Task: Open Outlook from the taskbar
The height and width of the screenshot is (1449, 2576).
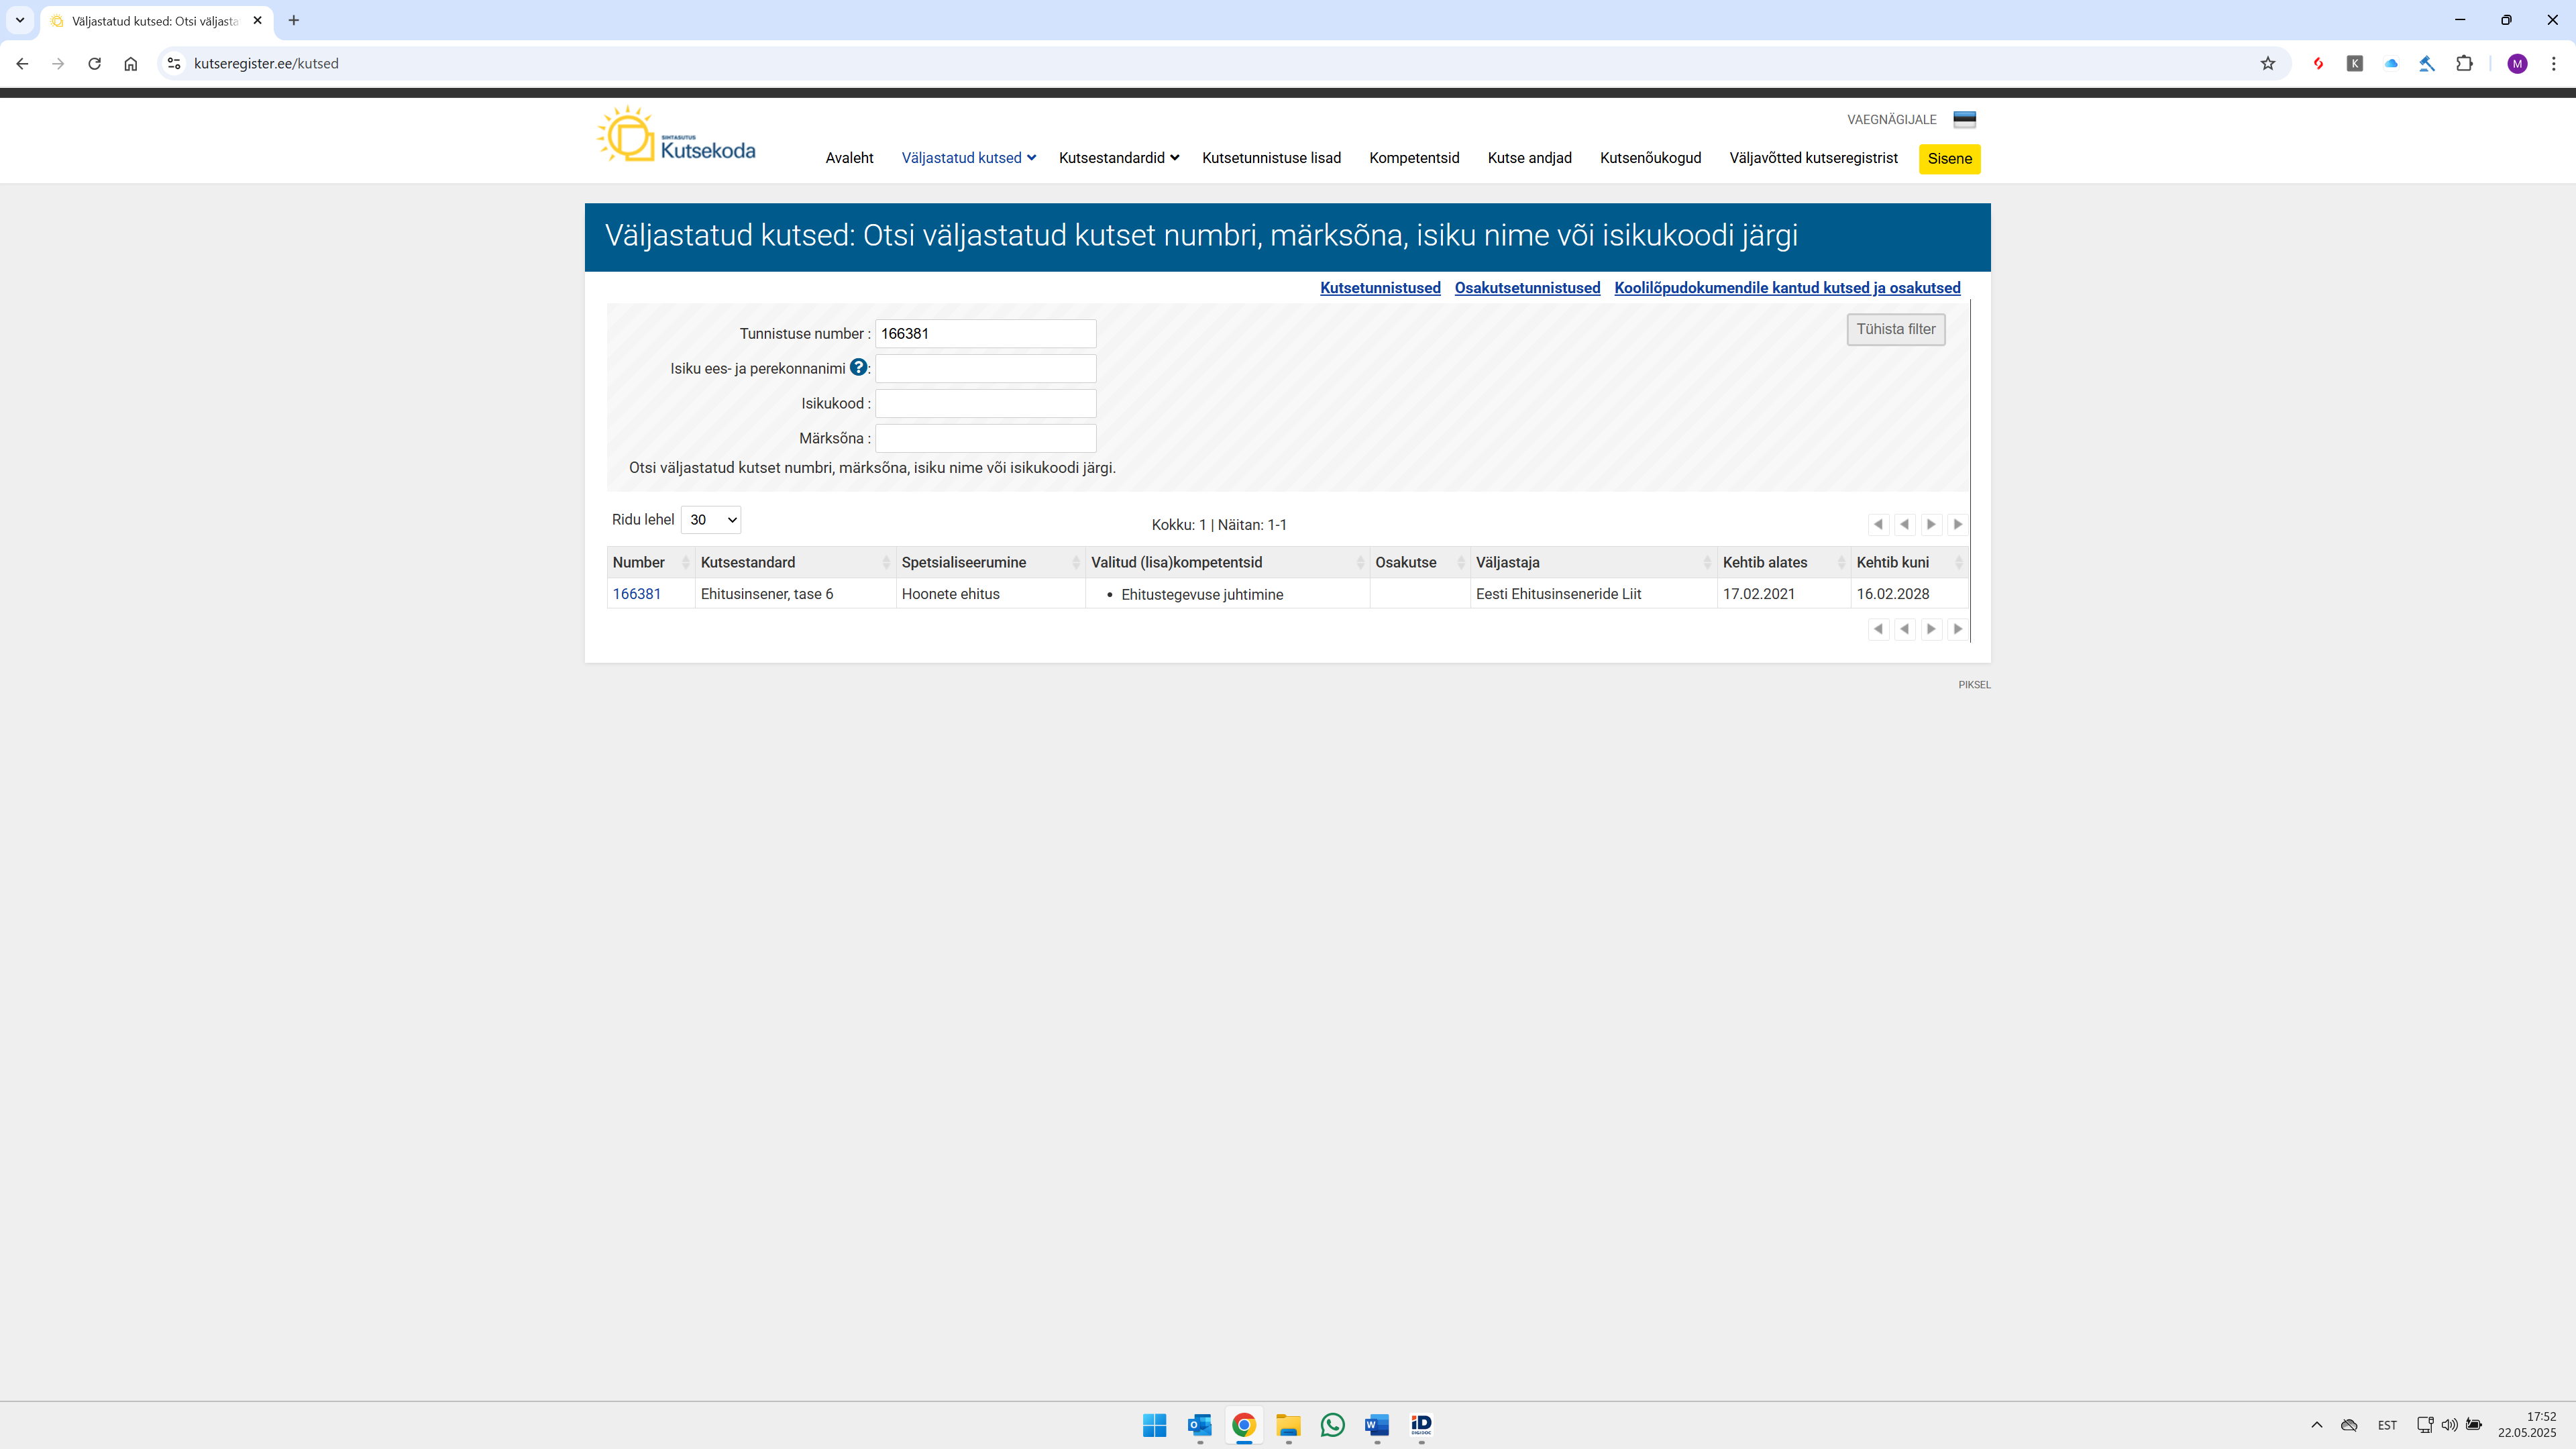Action: pos(1199,1425)
